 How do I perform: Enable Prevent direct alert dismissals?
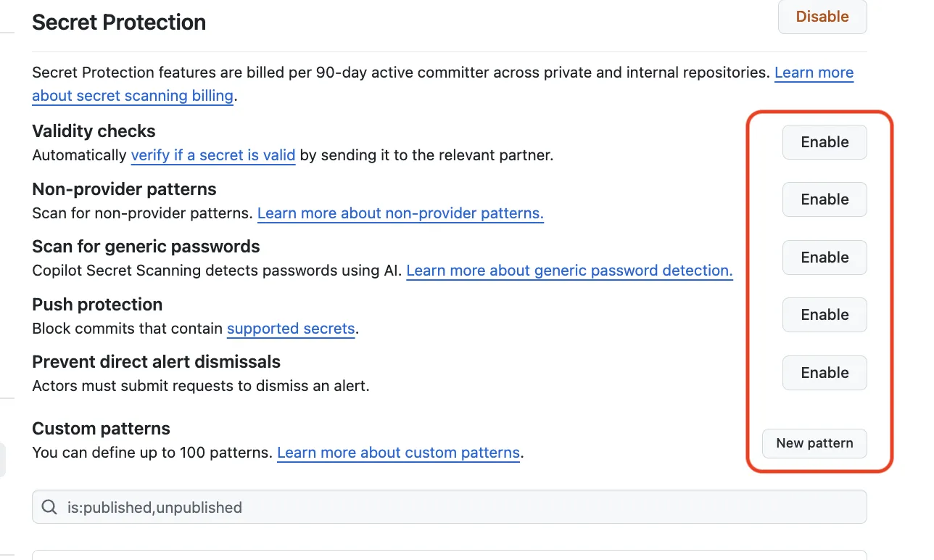pos(825,373)
